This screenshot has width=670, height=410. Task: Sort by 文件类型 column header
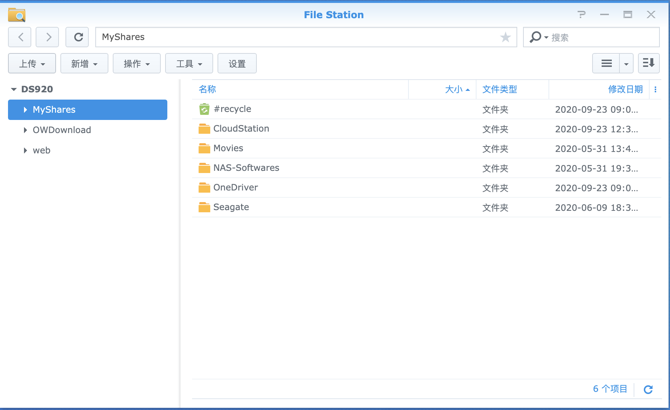pos(513,89)
